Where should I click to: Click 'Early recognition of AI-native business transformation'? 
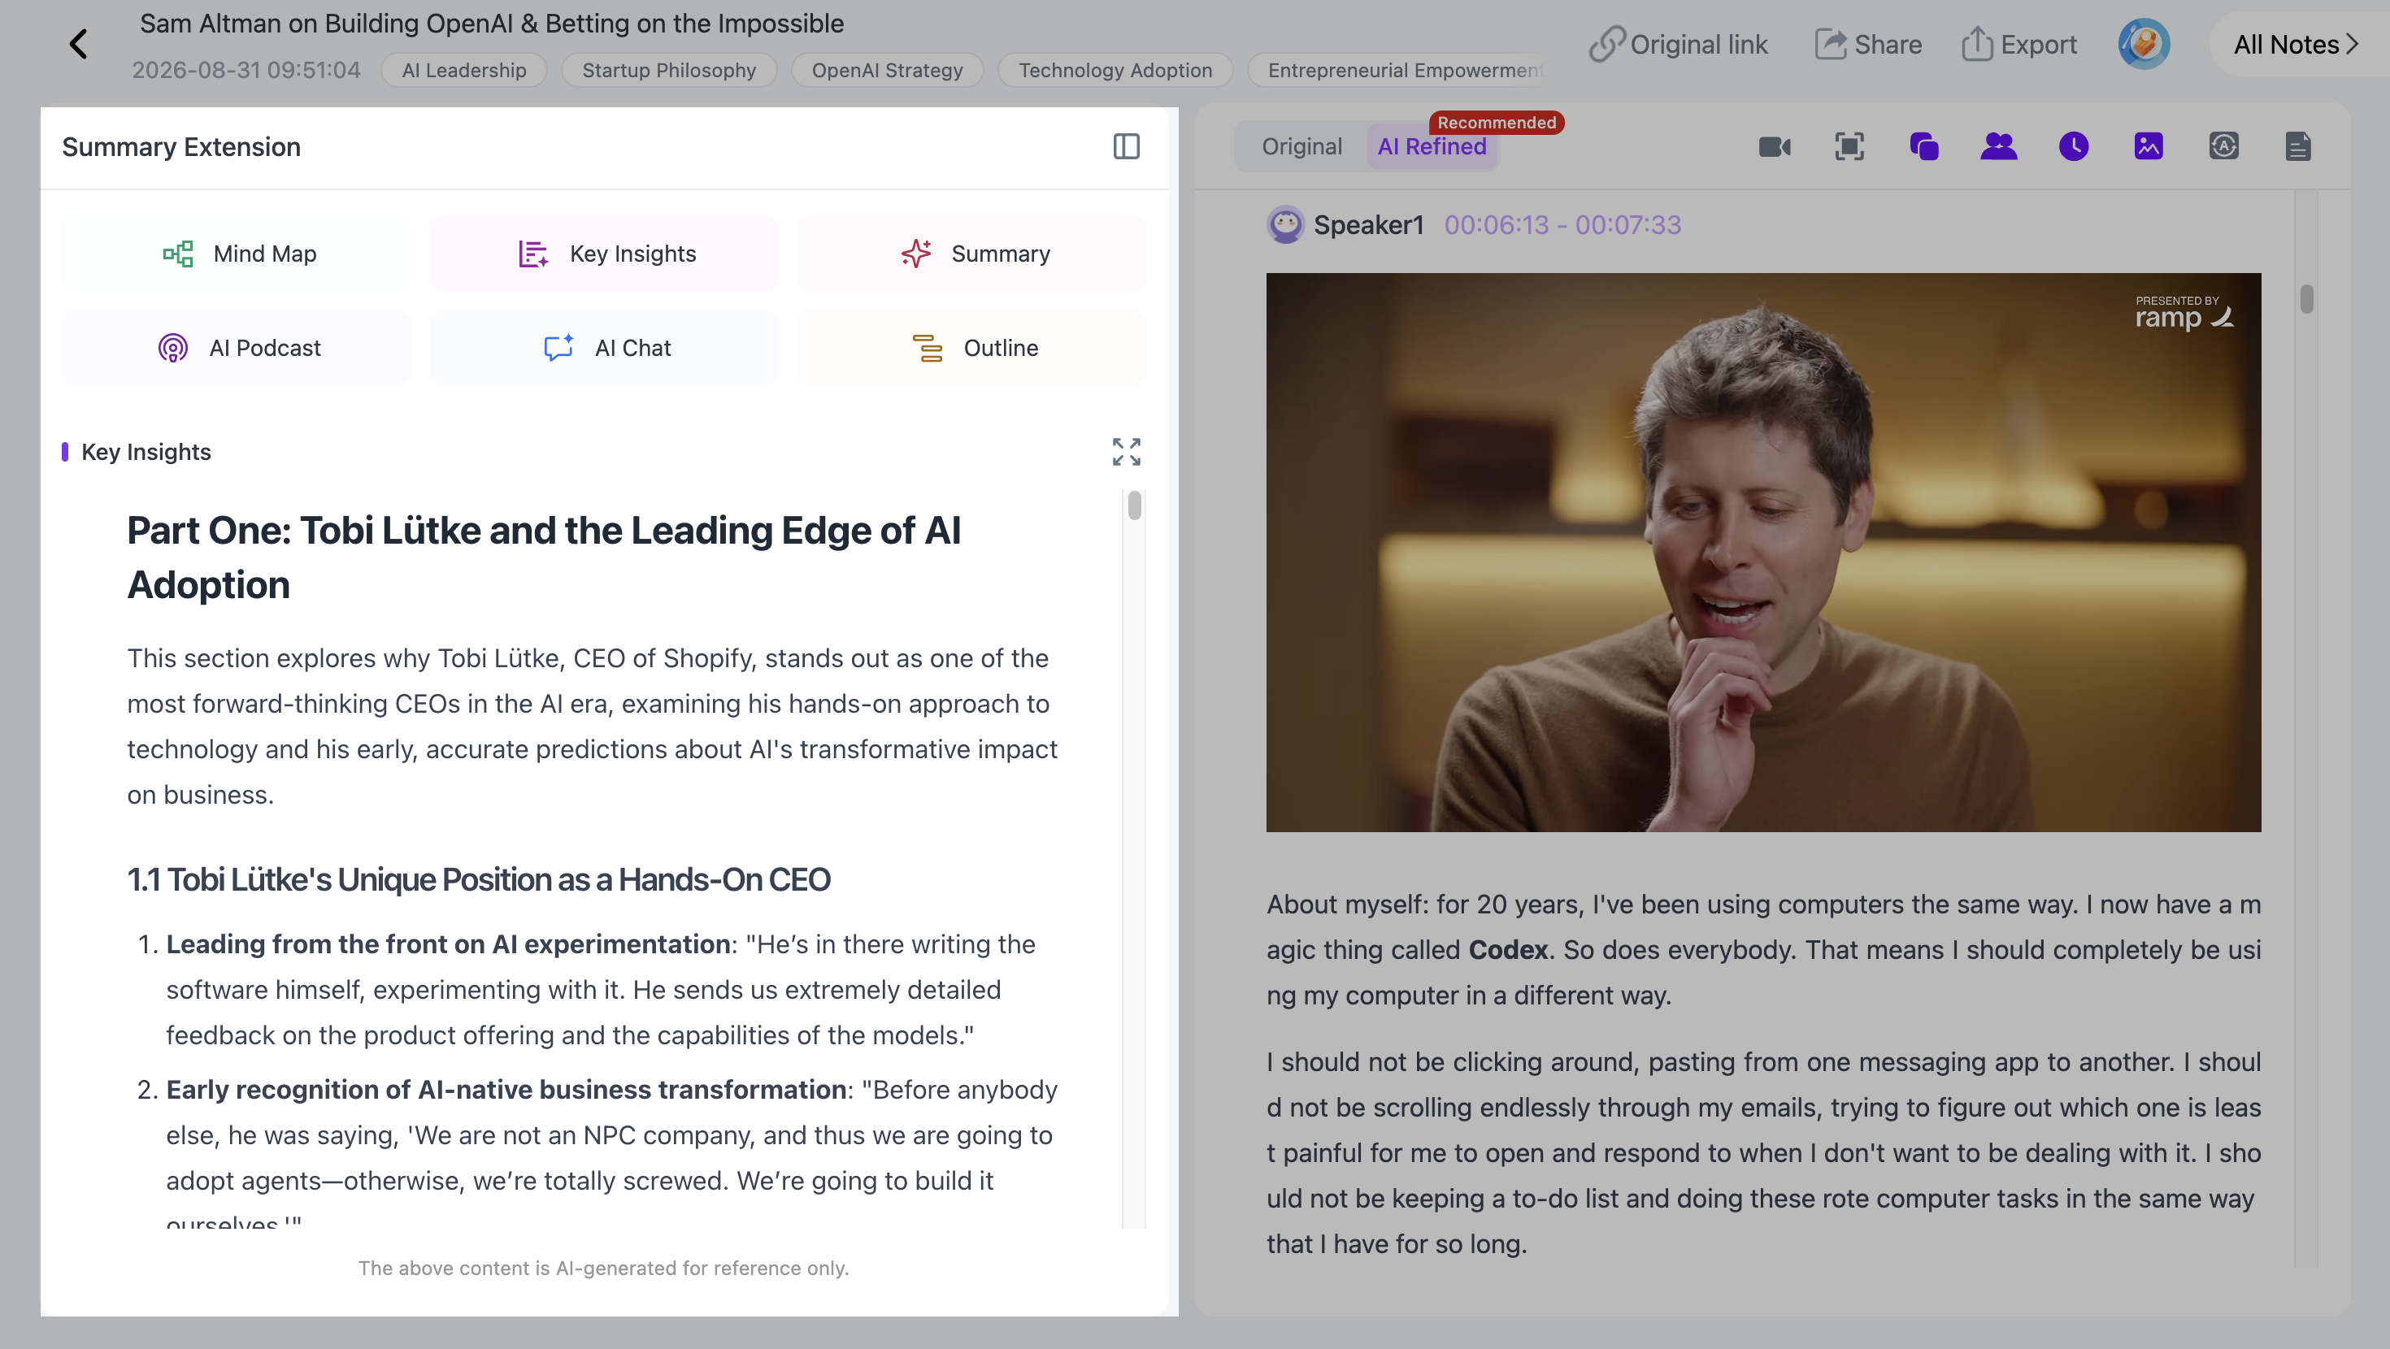506,1089
